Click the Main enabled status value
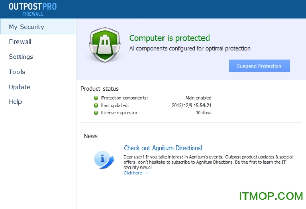306x209 pixels. click(198, 98)
